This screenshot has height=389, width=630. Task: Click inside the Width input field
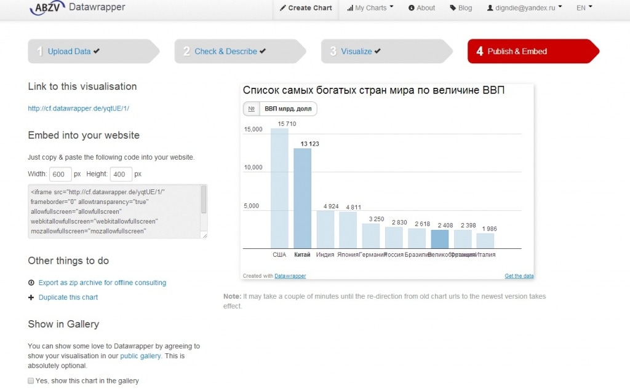tap(60, 174)
